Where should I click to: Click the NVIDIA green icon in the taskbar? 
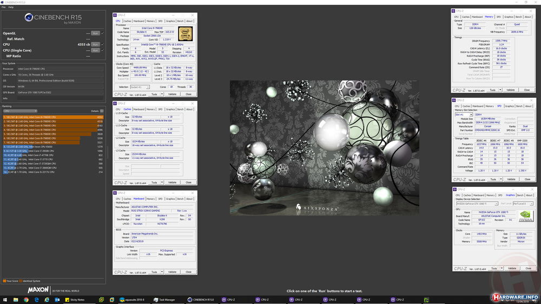coord(426,300)
